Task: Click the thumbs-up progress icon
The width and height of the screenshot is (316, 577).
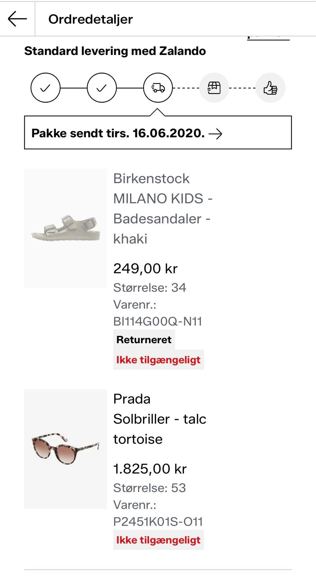Action: 270,88
